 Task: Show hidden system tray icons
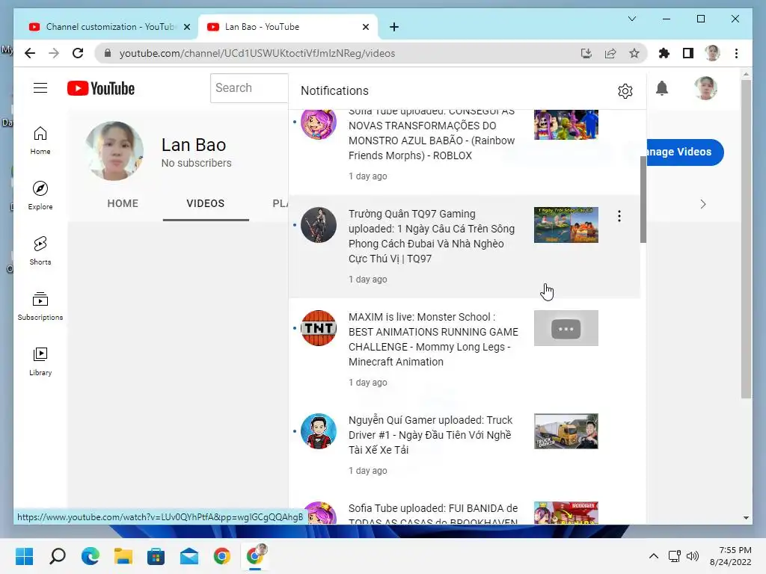[x=653, y=556]
